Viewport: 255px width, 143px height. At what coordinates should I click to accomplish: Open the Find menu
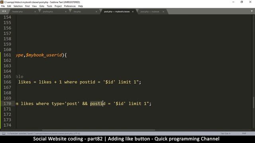(x=27, y=6)
